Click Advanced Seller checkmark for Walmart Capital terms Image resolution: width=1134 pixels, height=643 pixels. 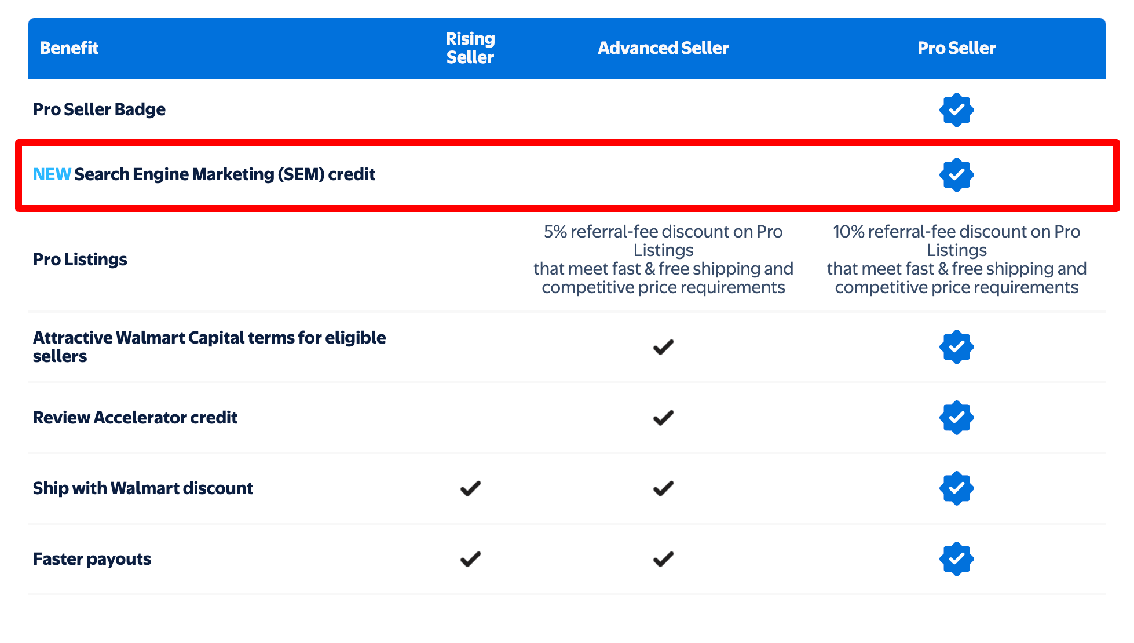[663, 347]
